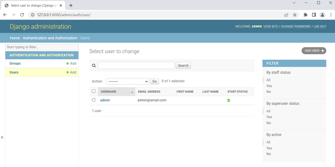Screen dimensions: 335x167
Task: Collapse the sidebar with the double-arrow toggle
Action: pyautogui.click(x=2, y=137)
